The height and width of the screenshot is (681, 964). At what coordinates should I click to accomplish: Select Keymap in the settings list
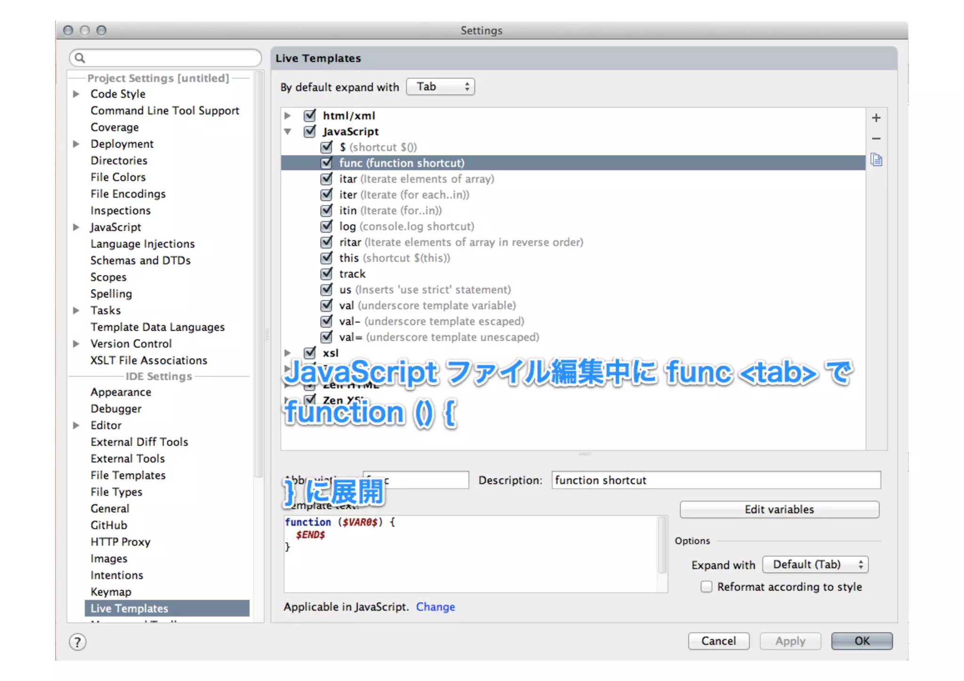pos(111,592)
